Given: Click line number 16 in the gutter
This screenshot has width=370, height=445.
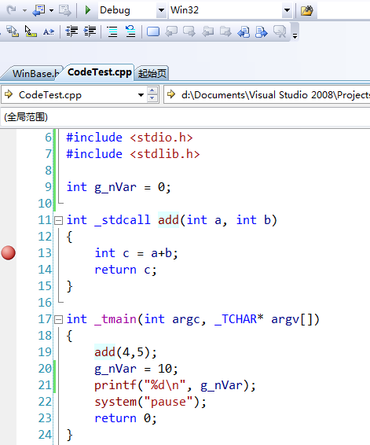Looking at the screenshot, I should (45, 303).
